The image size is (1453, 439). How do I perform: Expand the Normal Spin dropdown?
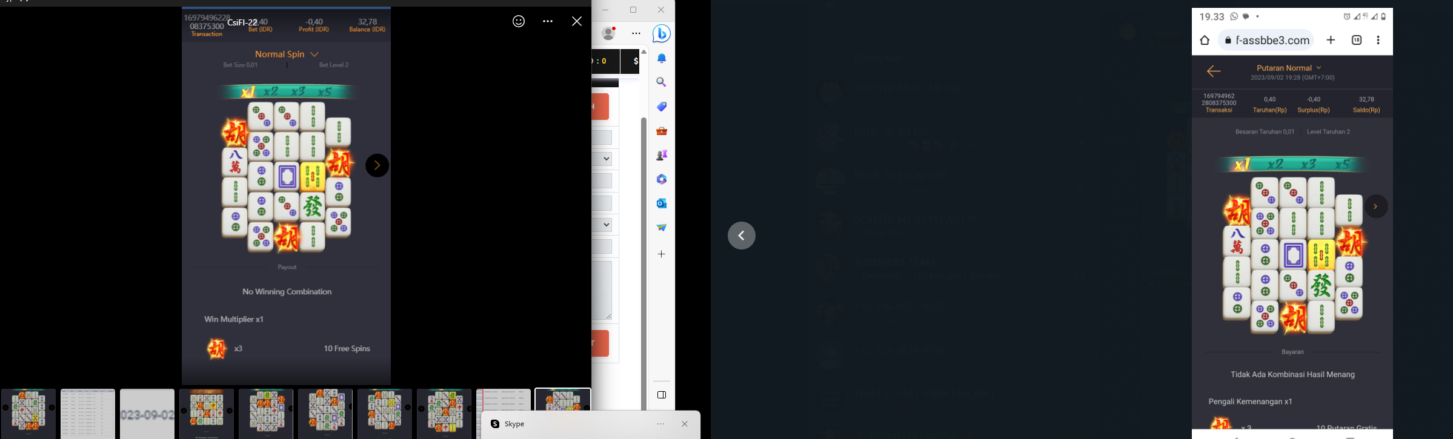tap(287, 54)
